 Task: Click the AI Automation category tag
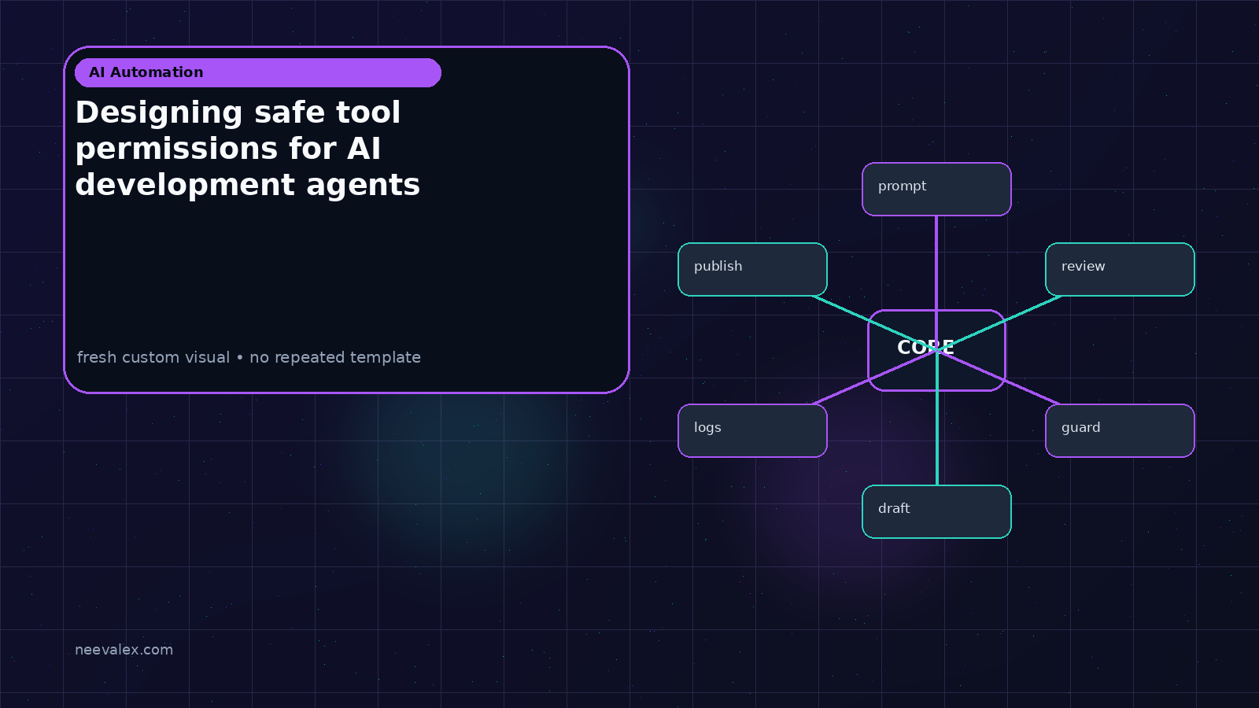pyautogui.click(x=258, y=72)
